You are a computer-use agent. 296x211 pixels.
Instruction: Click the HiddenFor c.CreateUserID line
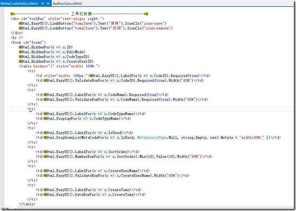pos(56,62)
